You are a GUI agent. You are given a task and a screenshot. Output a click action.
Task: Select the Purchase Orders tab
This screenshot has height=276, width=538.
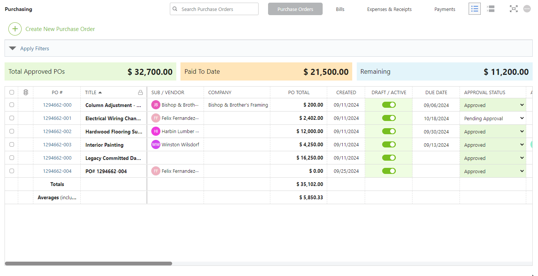(x=295, y=9)
